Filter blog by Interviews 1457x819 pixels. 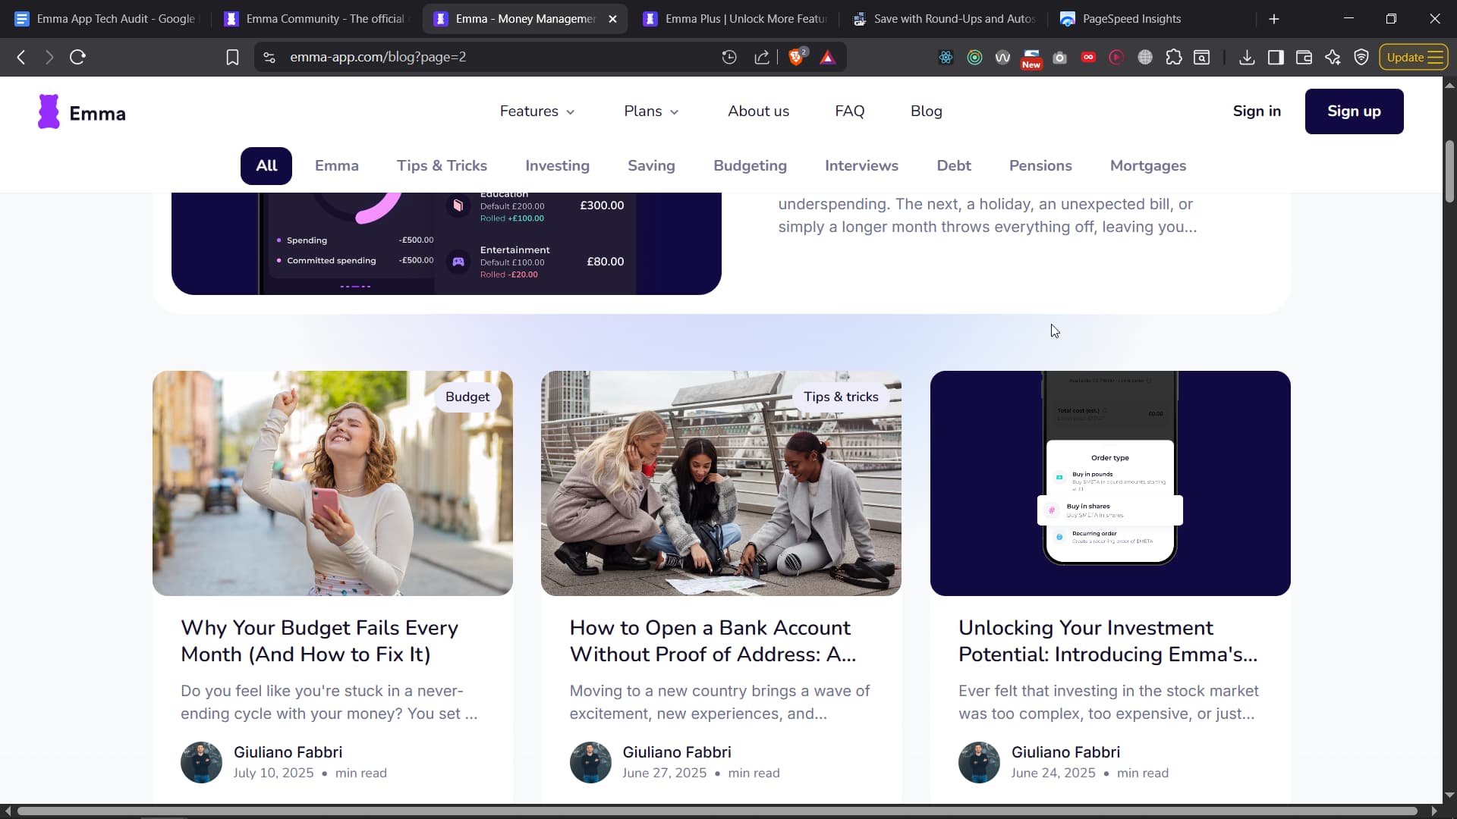[861, 166]
